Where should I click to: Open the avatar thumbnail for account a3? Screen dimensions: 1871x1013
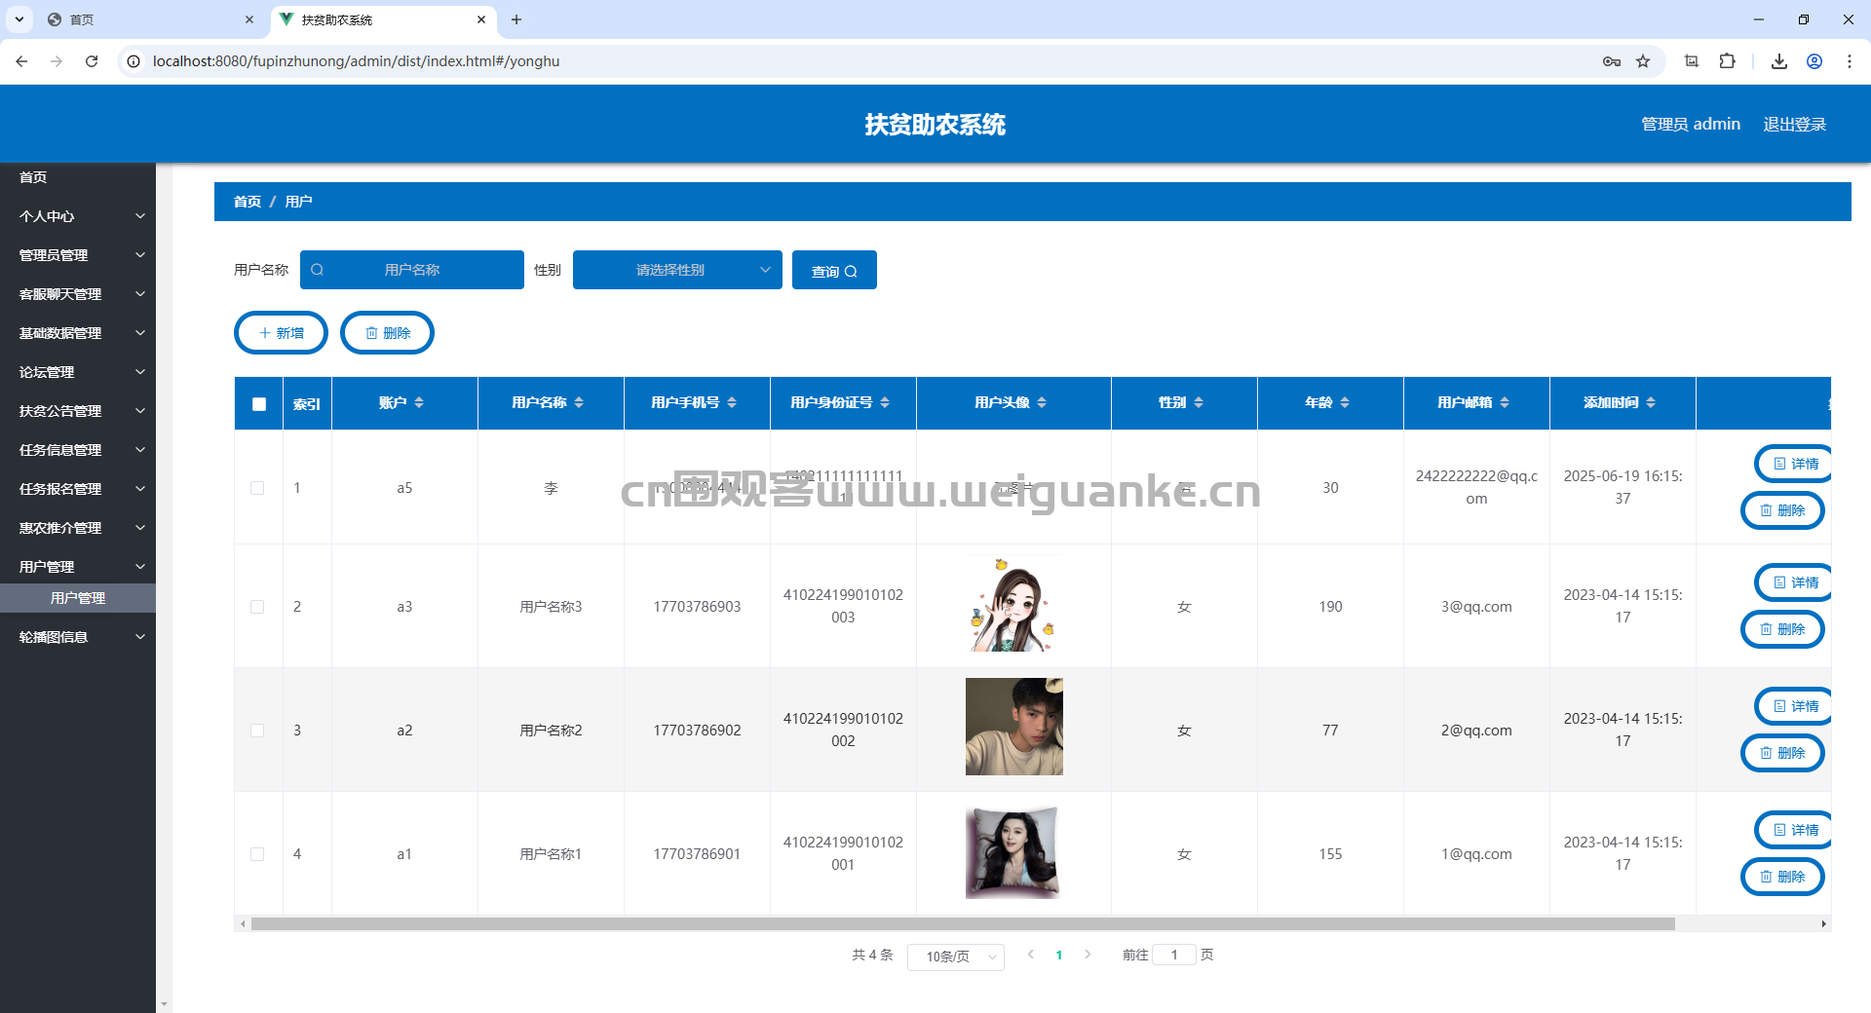pos(1014,604)
